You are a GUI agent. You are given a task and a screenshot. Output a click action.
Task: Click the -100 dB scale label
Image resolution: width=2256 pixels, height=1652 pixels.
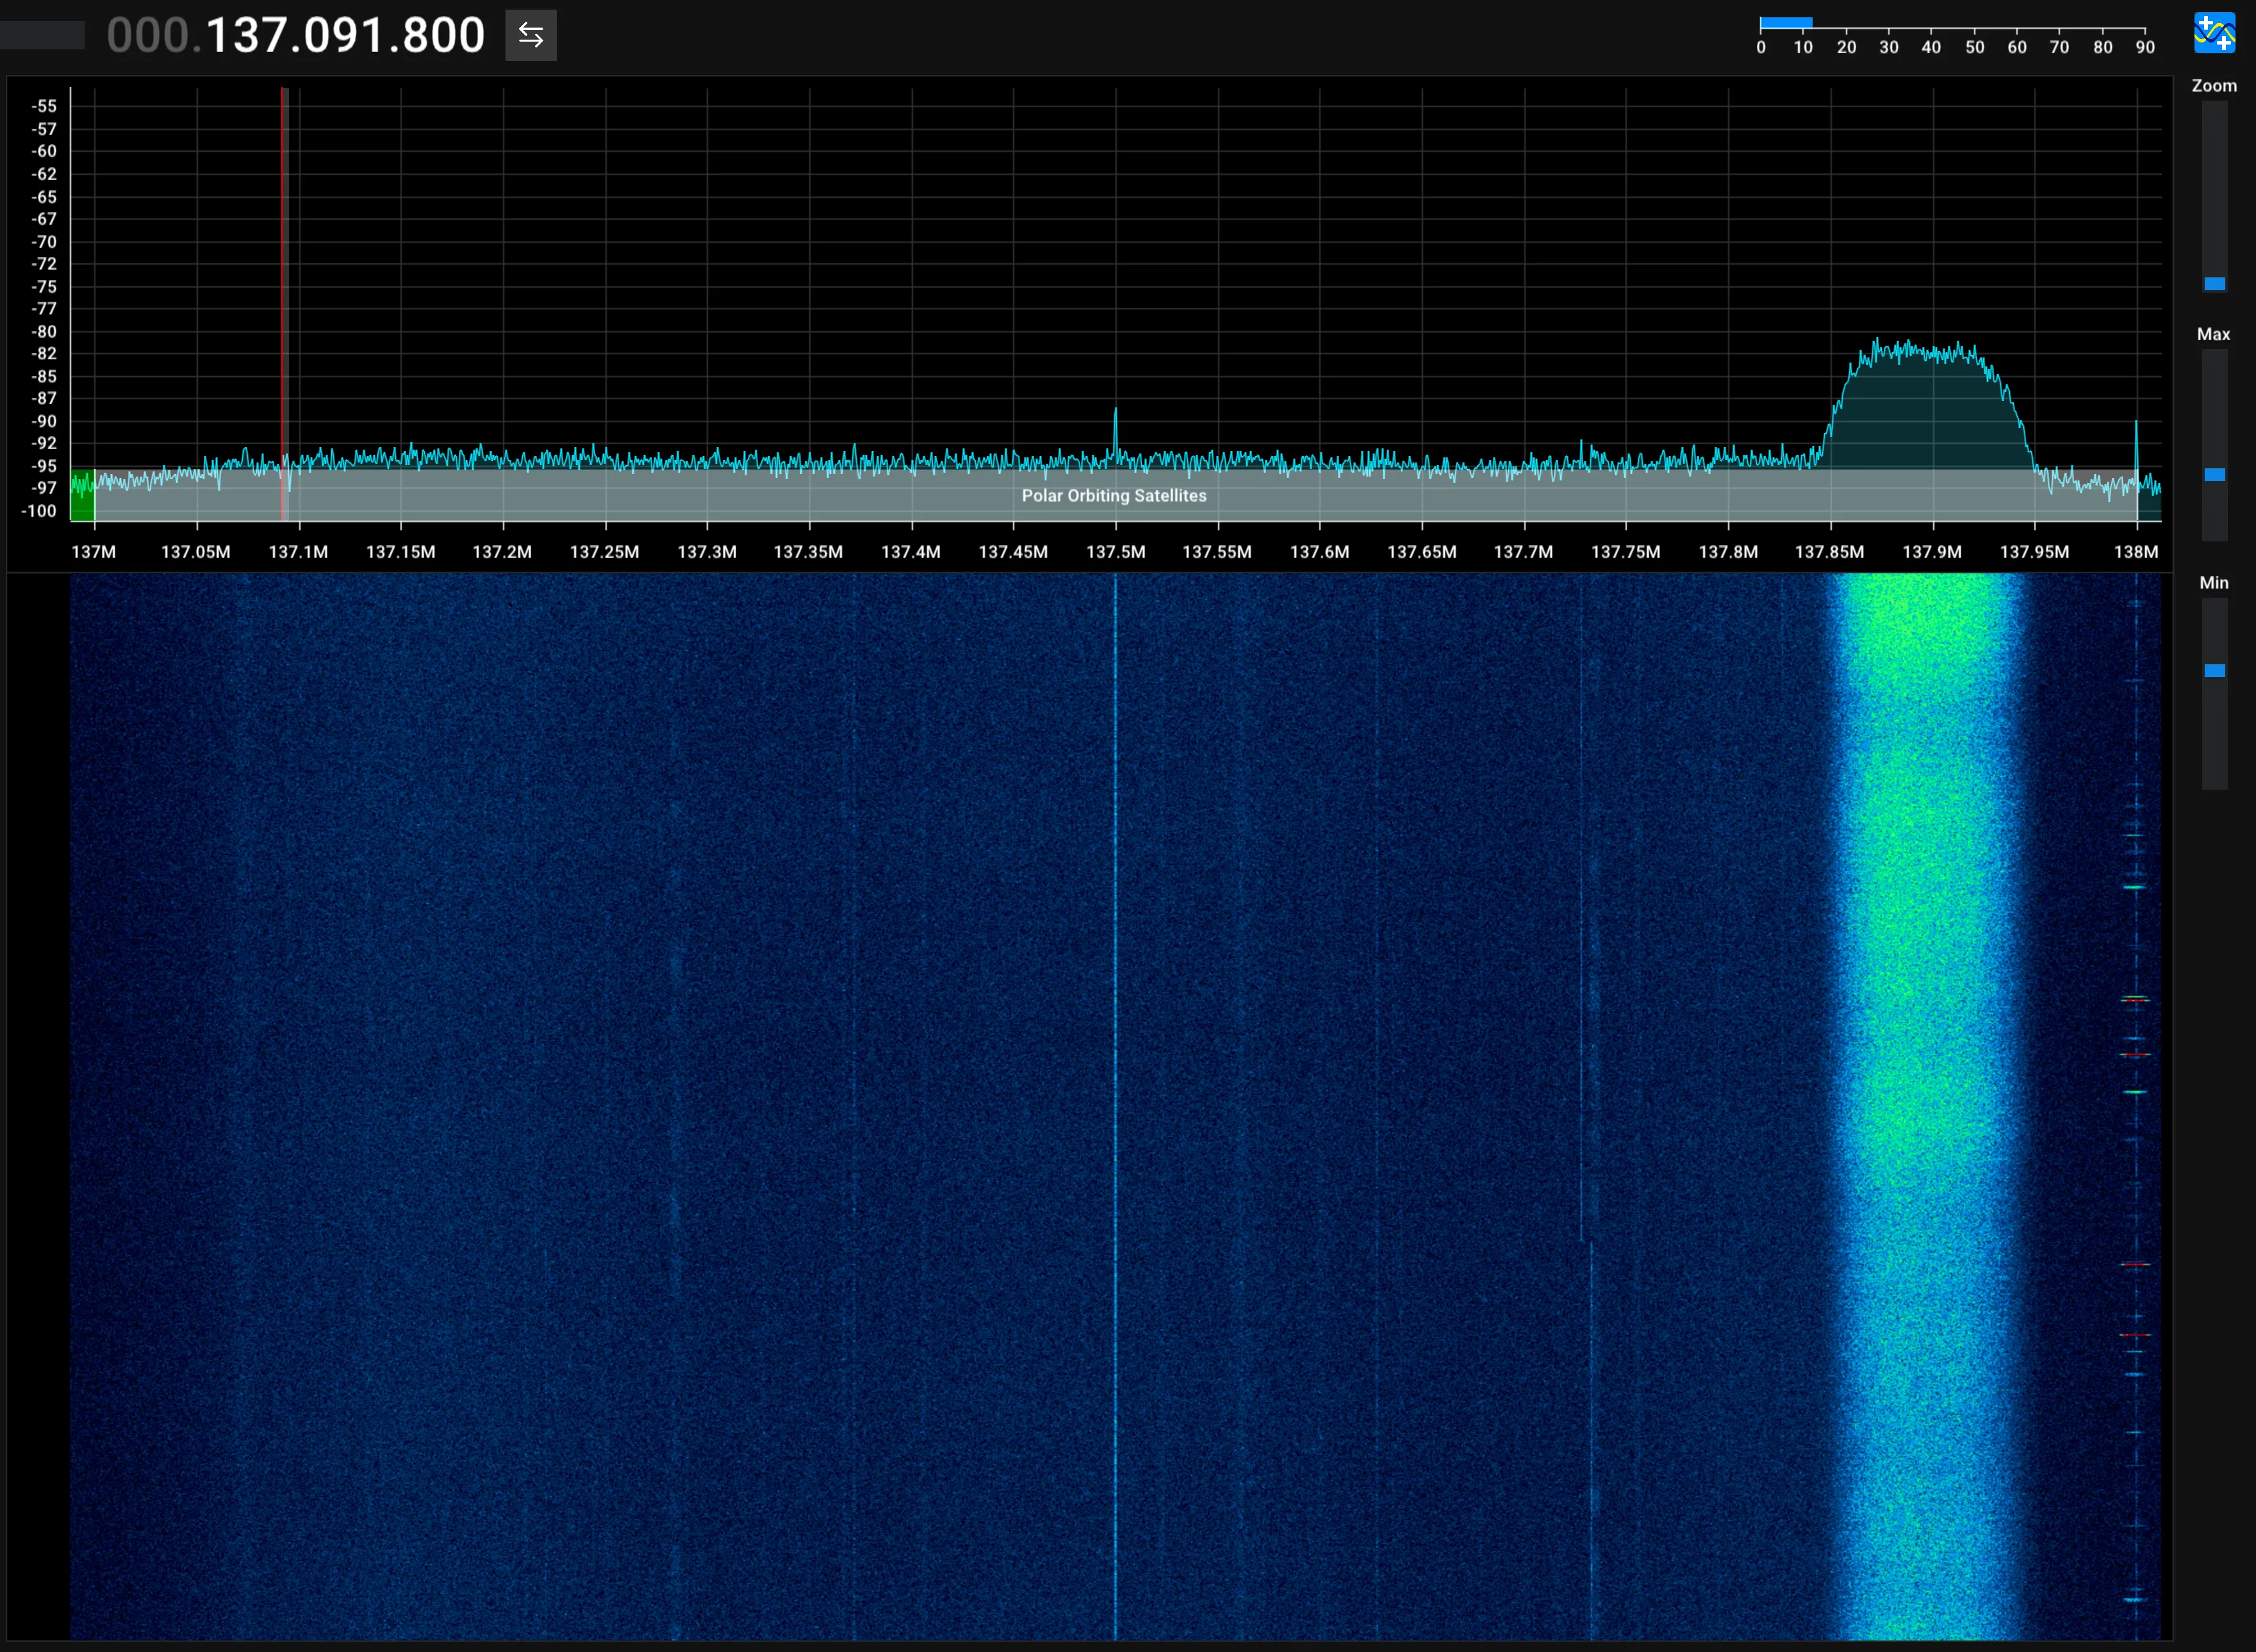point(39,511)
